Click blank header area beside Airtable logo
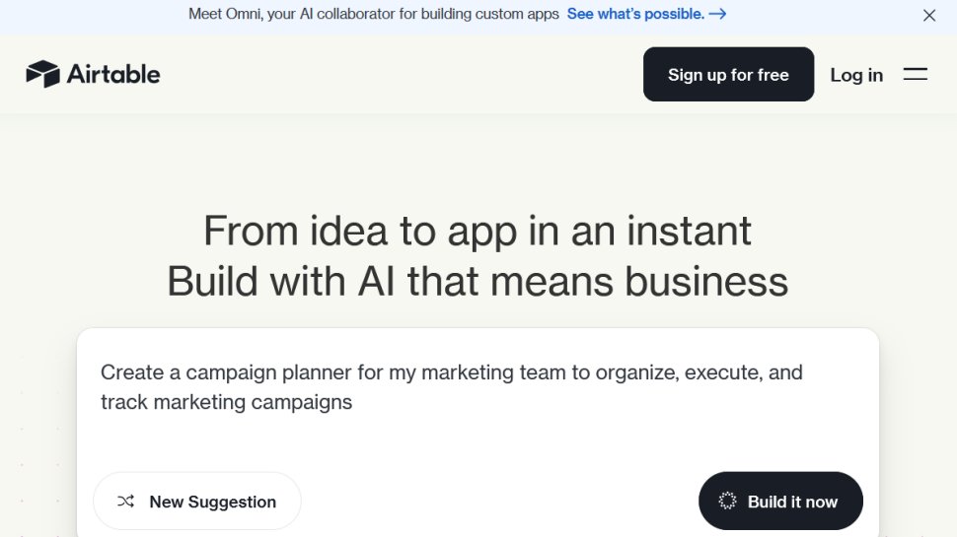The height and width of the screenshot is (537, 957). pyautogui.click(x=397, y=74)
